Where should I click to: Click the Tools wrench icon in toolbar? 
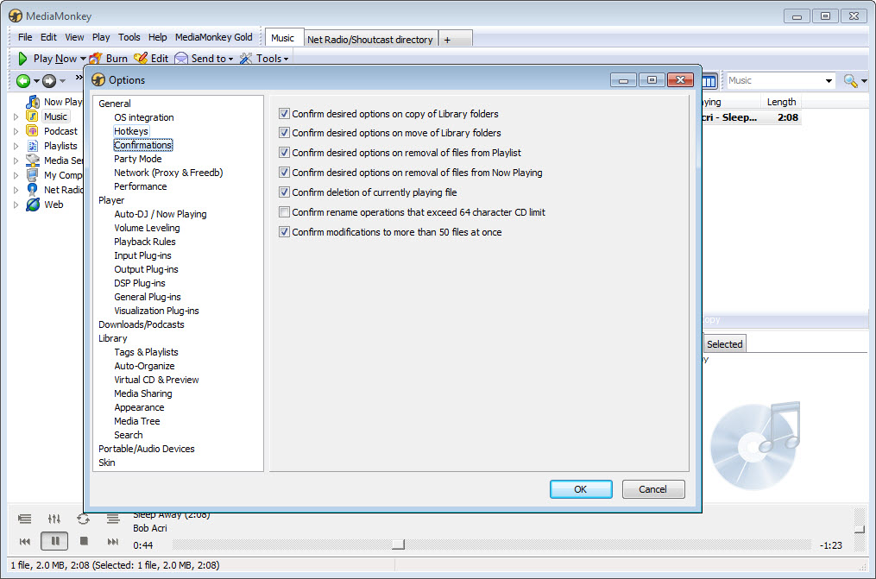tap(246, 58)
